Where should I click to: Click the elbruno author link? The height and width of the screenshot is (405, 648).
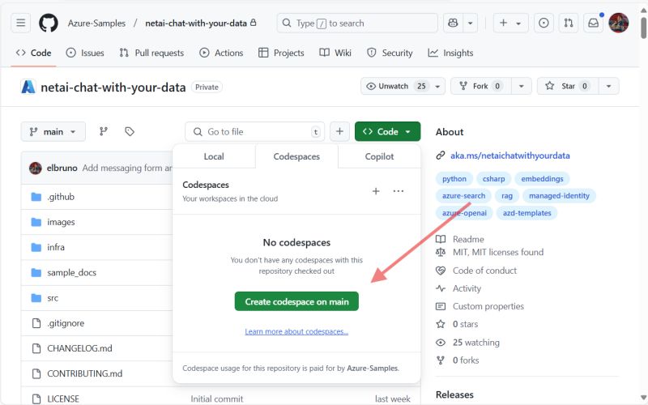62,168
